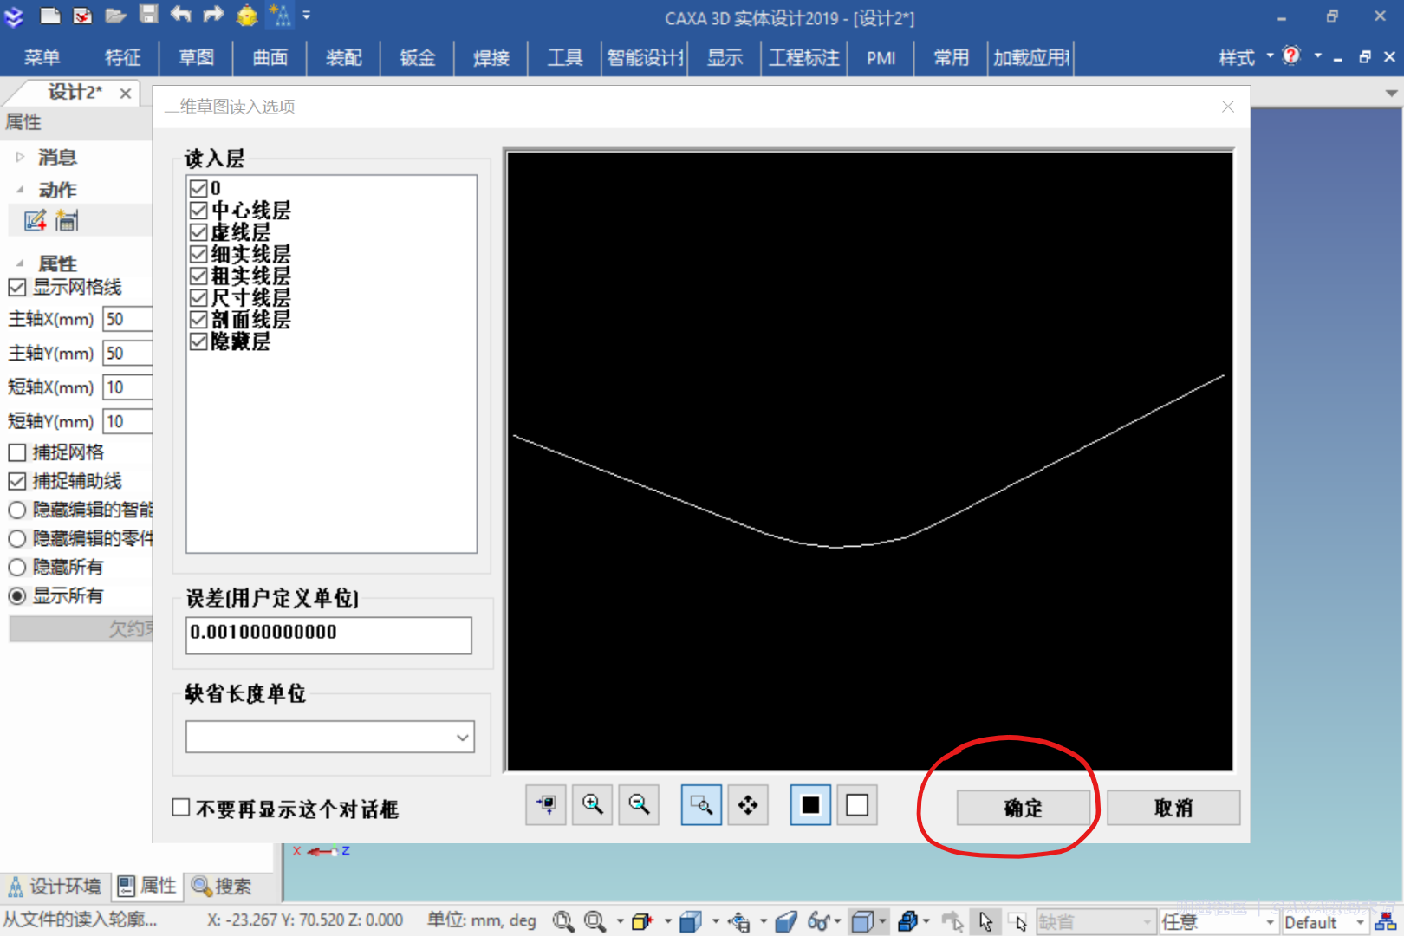Collapse the 属性 section in the side panel
The height and width of the screenshot is (936, 1404).
(x=20, y=263)
